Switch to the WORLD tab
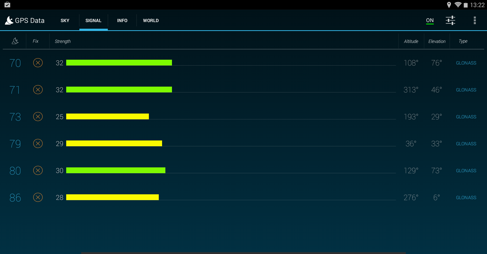 tap(151, 21)
